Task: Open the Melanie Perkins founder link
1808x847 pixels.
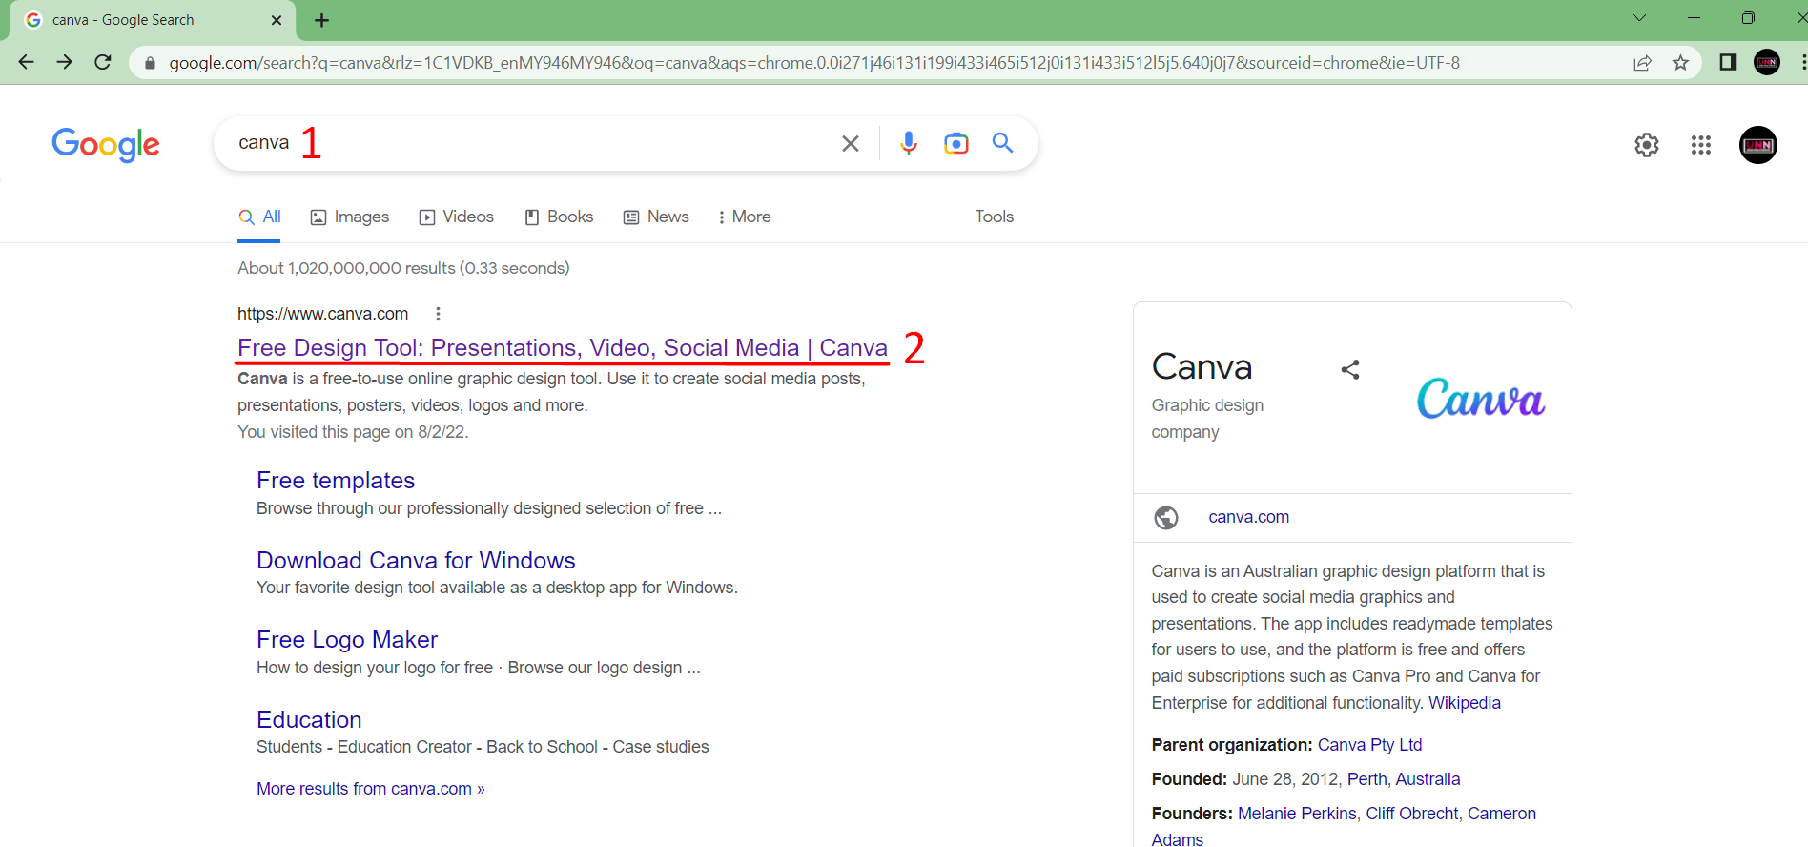Action: point(1297,814)
